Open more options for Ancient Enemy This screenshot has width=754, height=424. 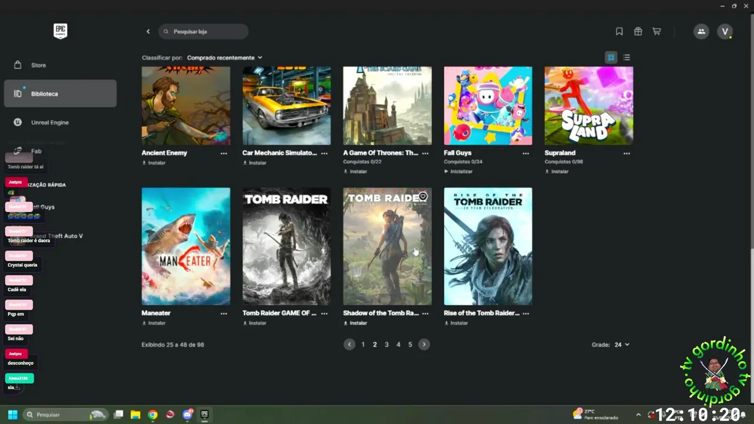tap(224, 153)
